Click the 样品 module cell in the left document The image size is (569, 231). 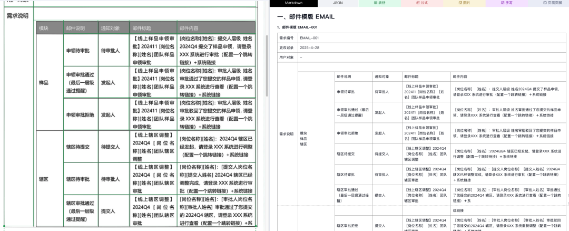click(x=50, y=82)
